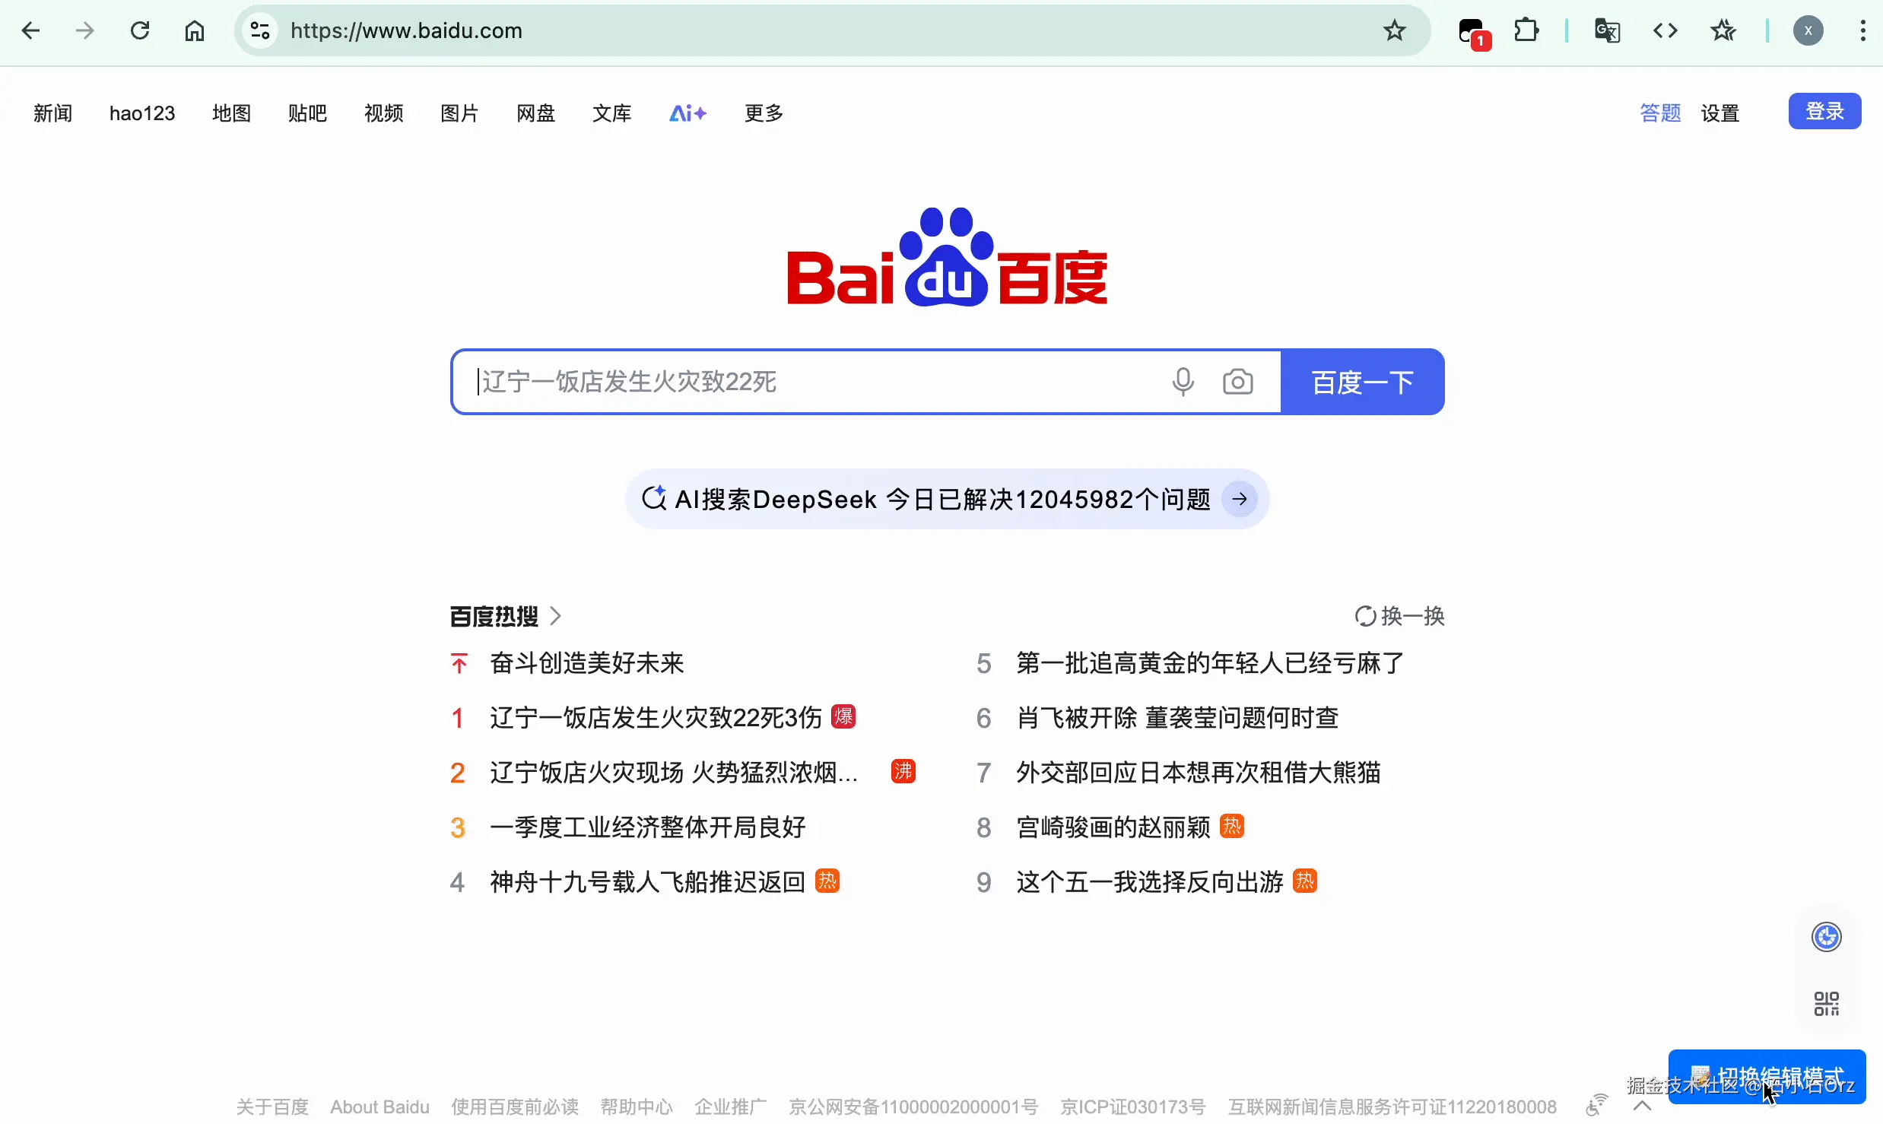Search by image with the camera icon
This screenshot has height=1124, width=1883.
(1238, 382)
